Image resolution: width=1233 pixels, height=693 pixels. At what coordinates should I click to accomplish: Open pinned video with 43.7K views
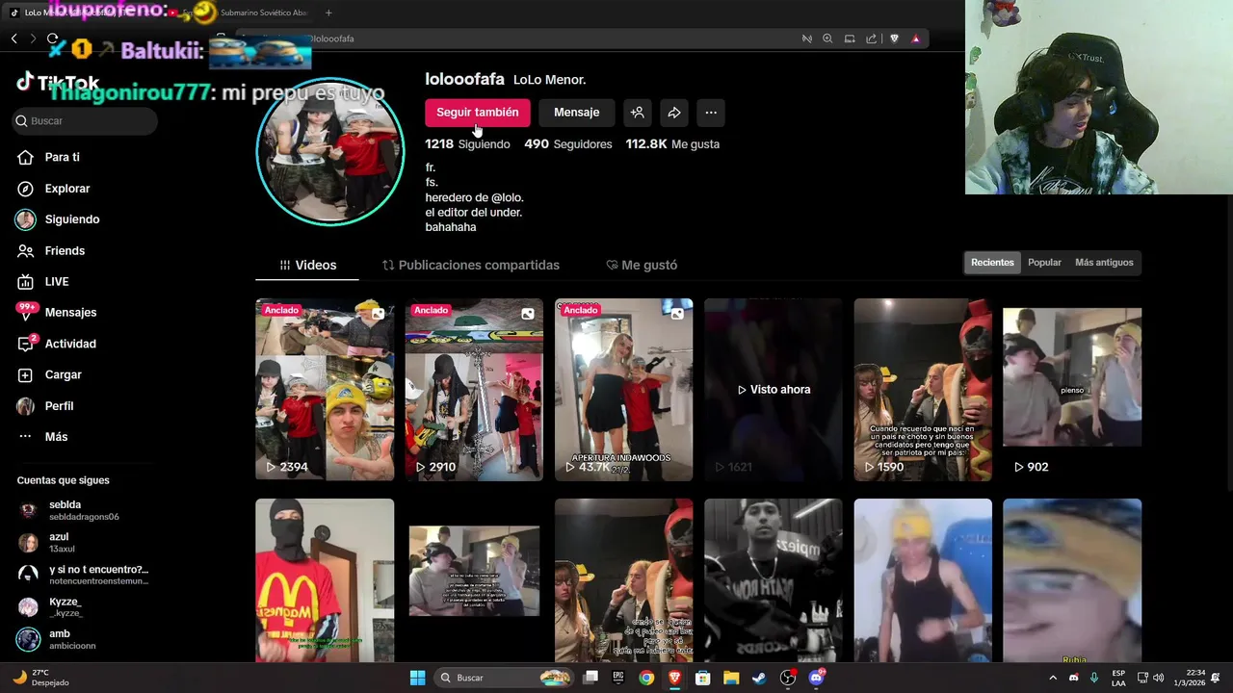[x=623, y=390]
